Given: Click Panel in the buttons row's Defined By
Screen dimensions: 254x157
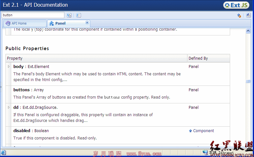Looking at the screenshot, I should point(193,90).
